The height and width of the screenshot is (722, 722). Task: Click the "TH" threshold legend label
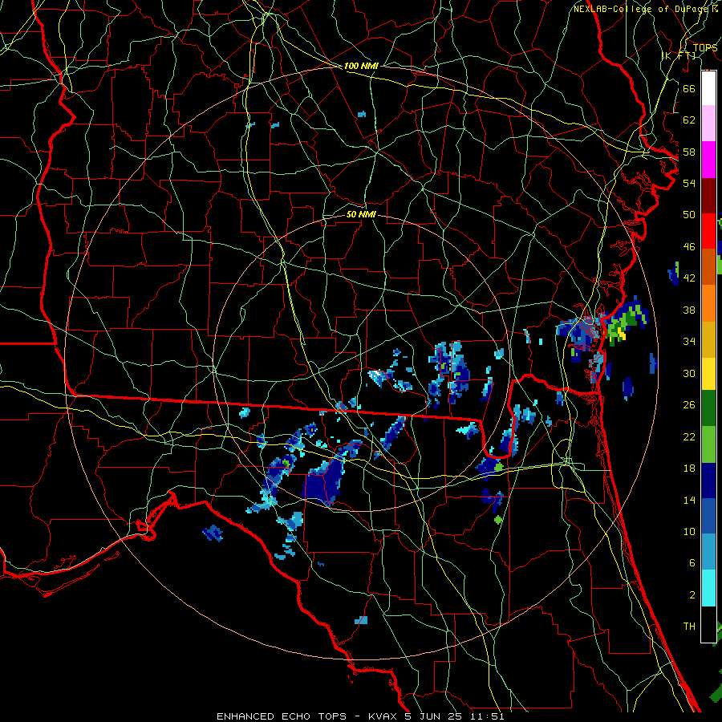[x=689, y=627]
